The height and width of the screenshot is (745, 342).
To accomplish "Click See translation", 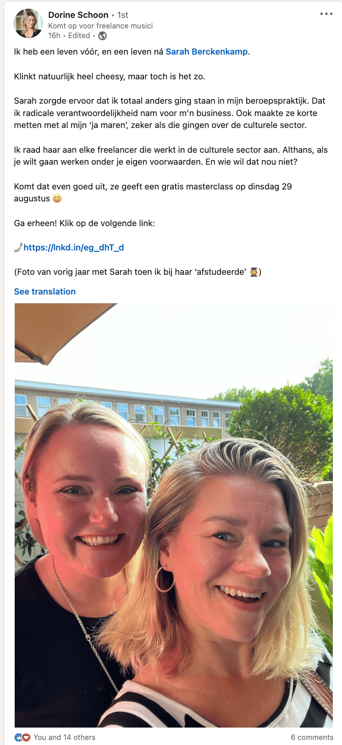I will tap(45, 292).
